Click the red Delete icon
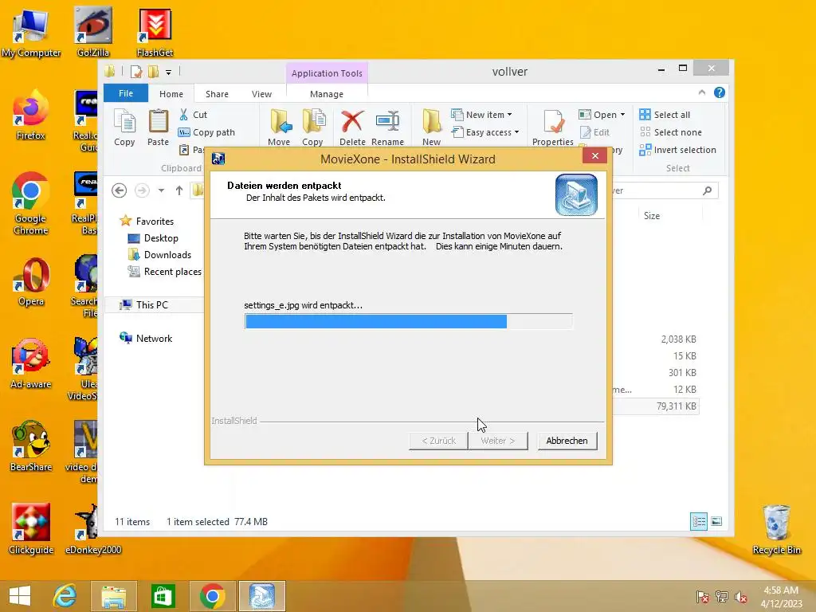This screenshot has height=612, width=816. click(x=352, y=127)
